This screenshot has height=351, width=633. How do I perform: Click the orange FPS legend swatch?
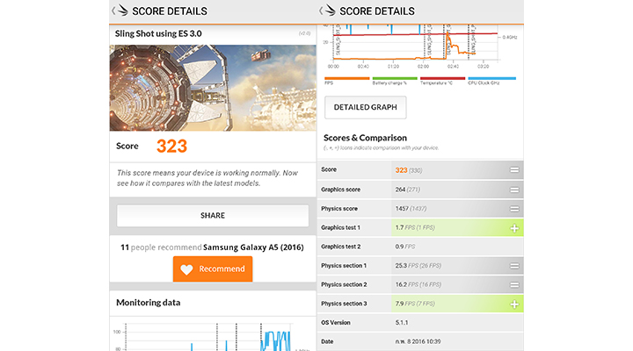point(346,78)
